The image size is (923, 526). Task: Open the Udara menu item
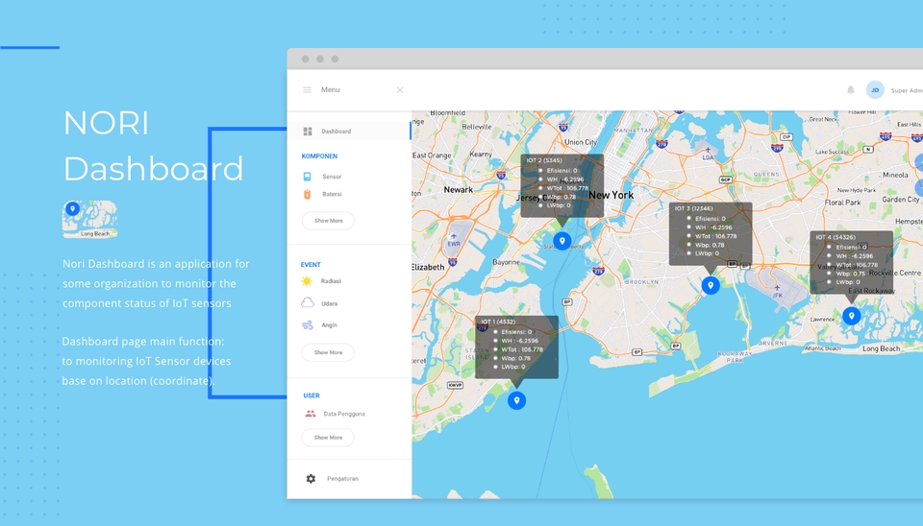click(329, 303)
